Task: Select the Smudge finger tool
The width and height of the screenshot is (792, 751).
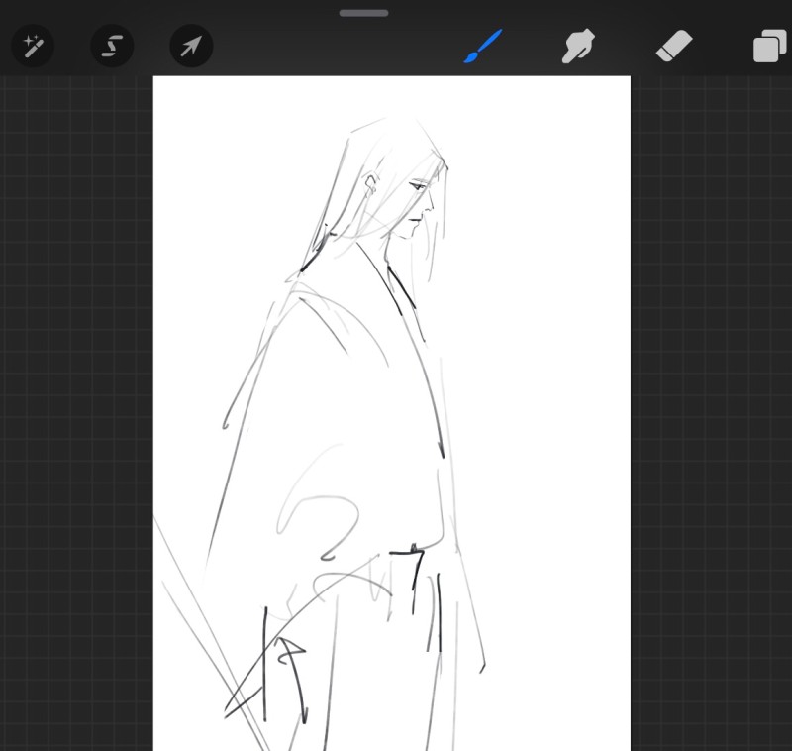Action: 578,46
